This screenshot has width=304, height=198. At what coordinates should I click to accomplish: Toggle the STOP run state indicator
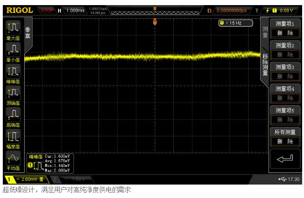(x=47, y=10)
